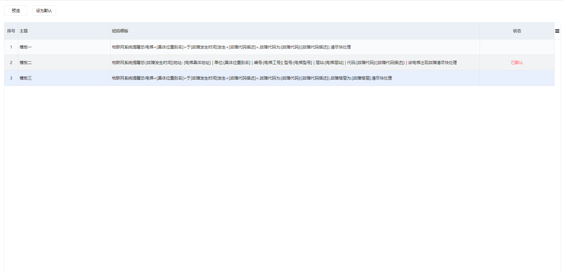
Task: Click row number 2 cell
Action: coord(11,63)
